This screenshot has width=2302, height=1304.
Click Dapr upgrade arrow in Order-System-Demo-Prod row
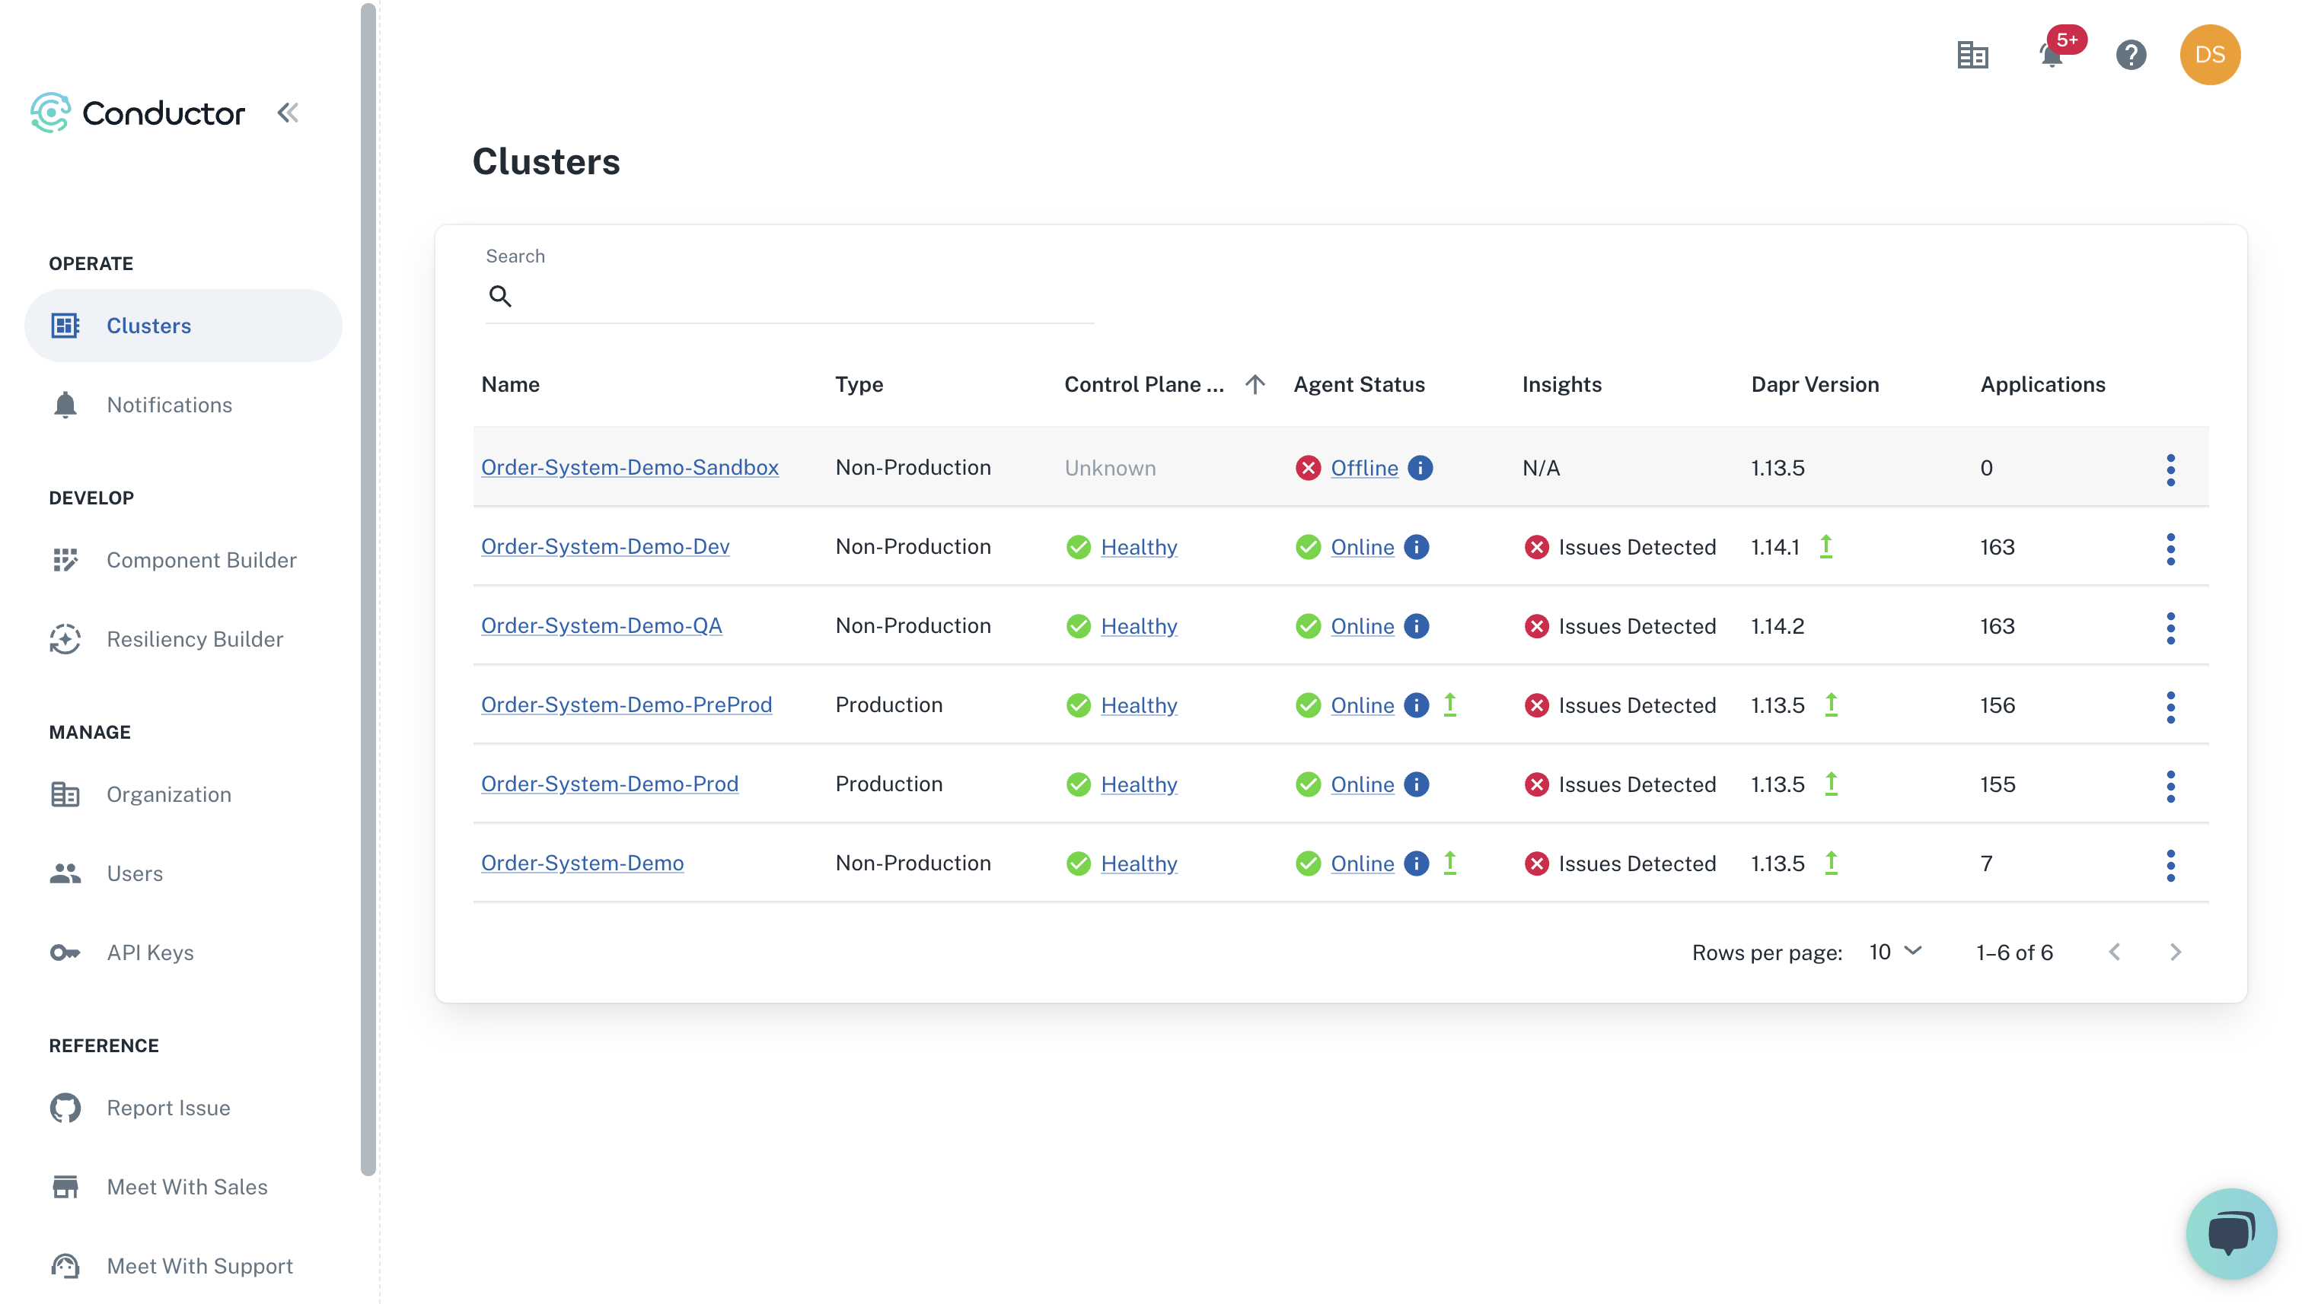pos(1832,783)
